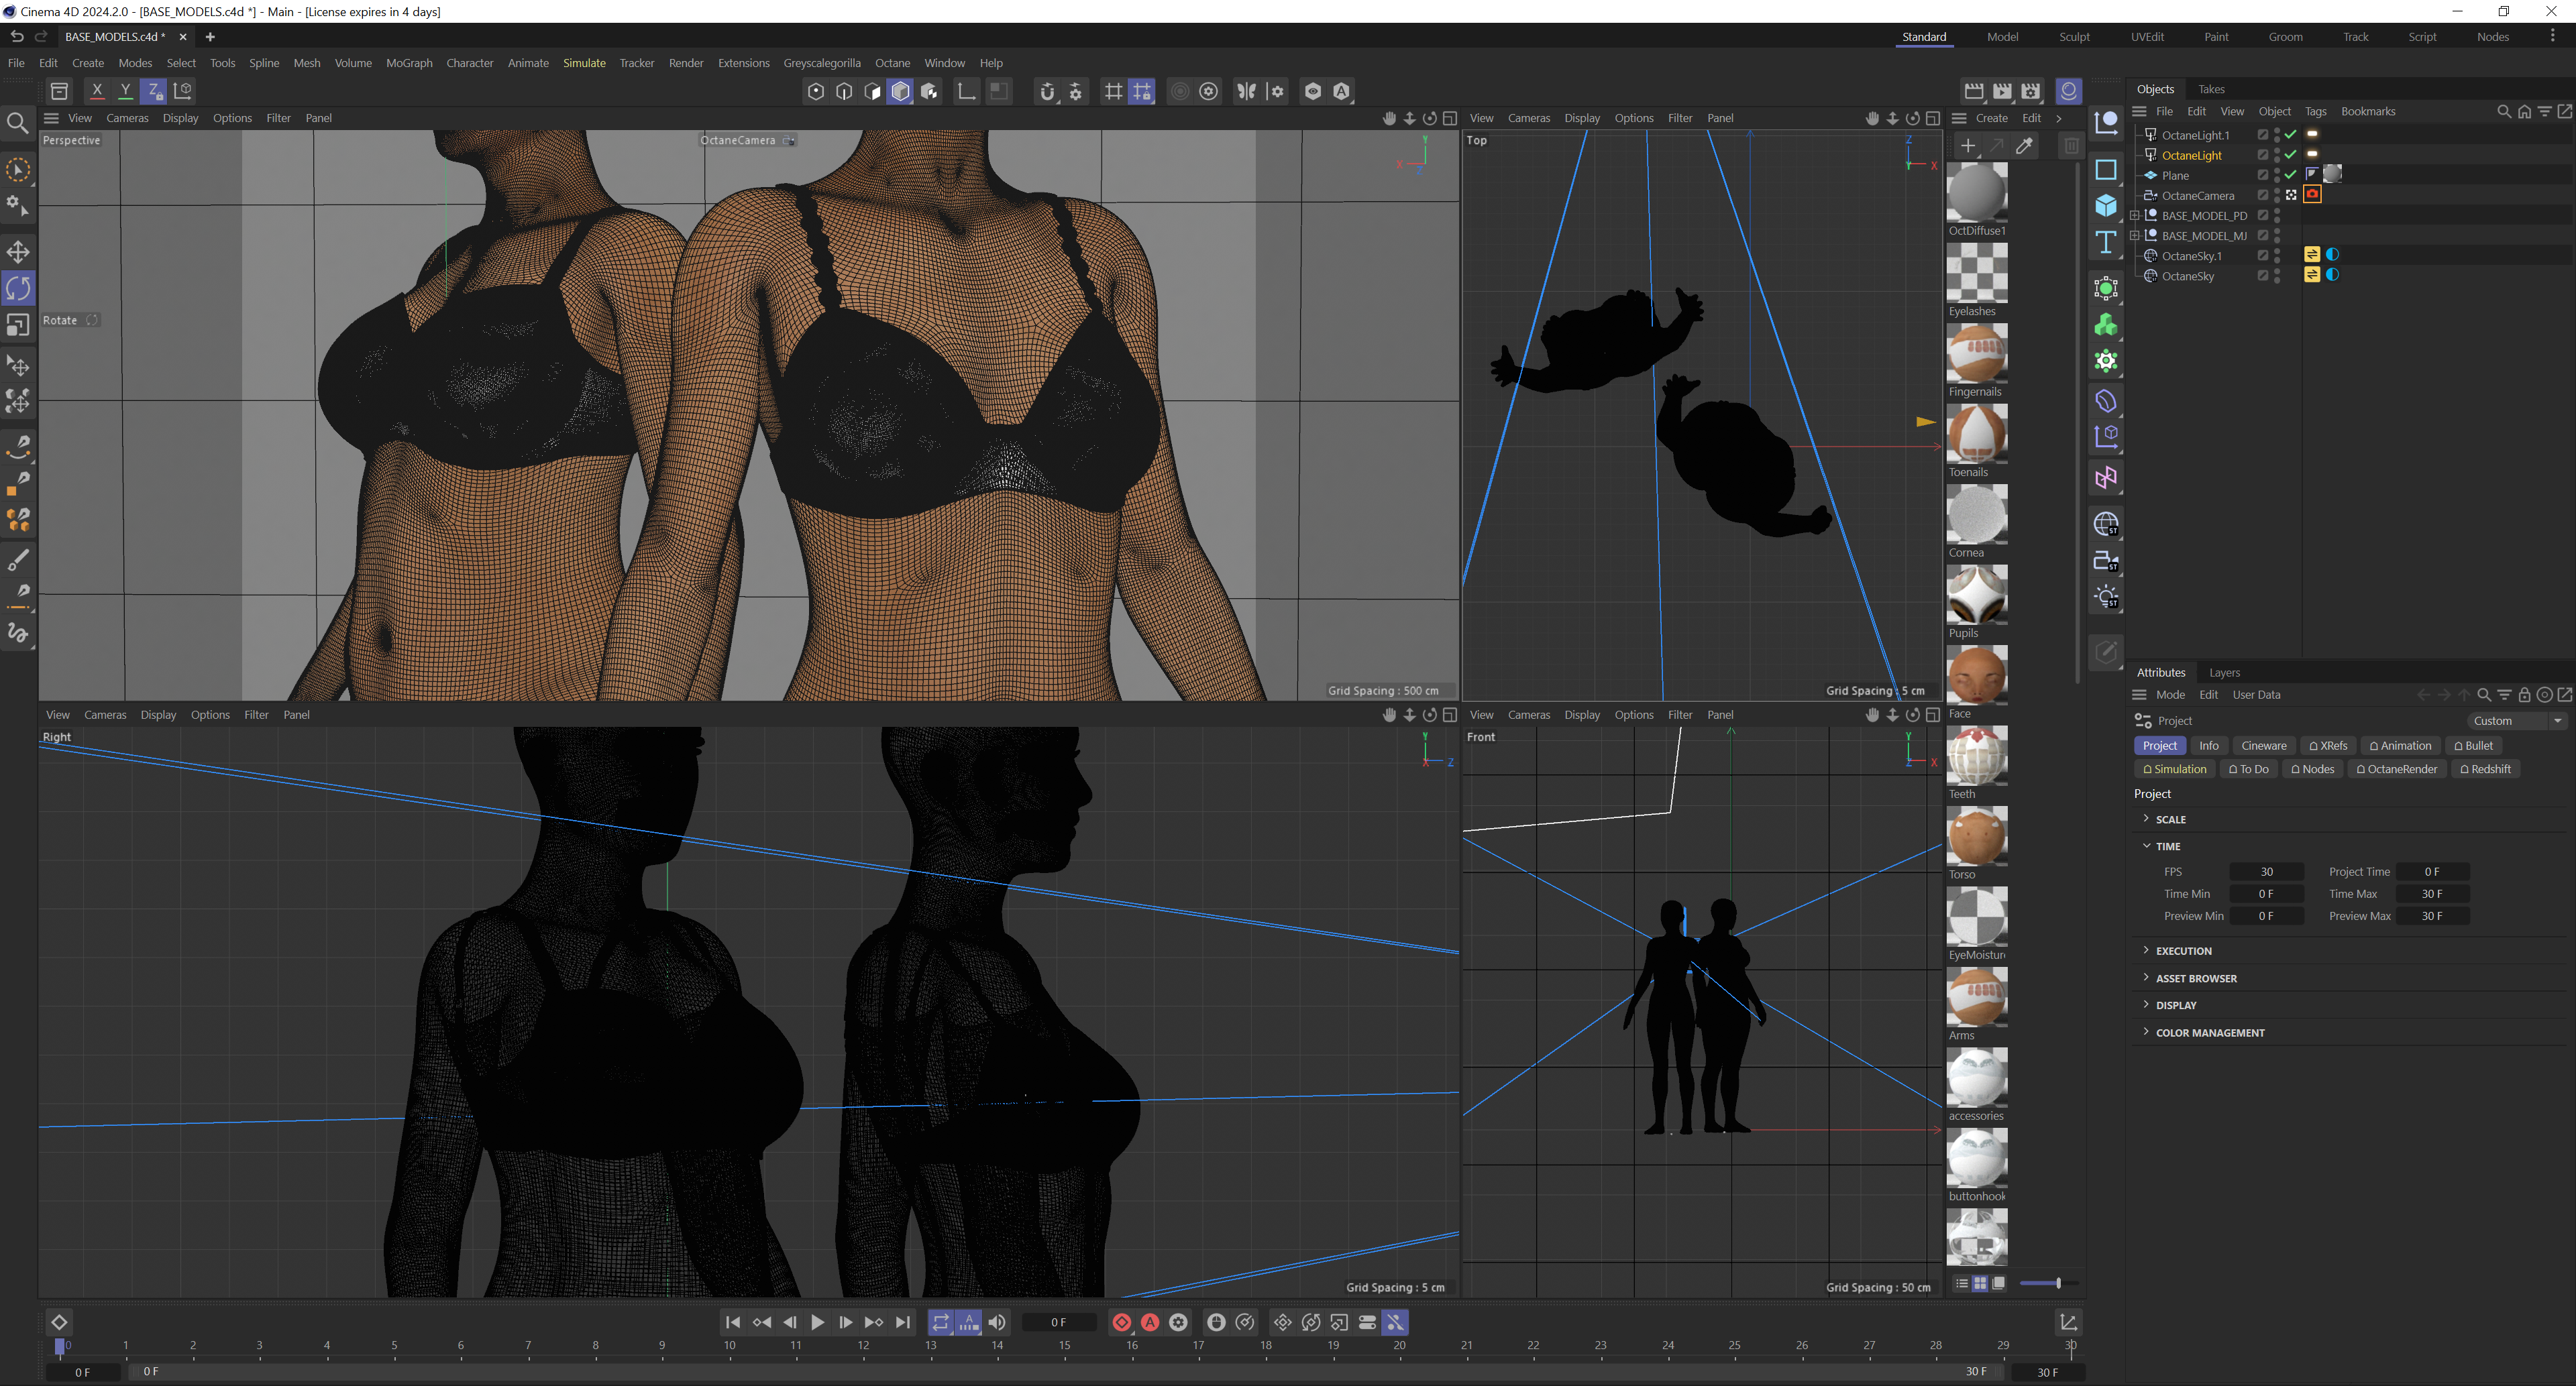Viewport: 2576px width, 1386px height.
Task: Expand the BASE_MODEL_PD object tree
Action: pos(2135,216)
